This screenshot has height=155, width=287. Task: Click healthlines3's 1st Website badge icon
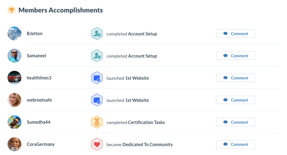97,78
